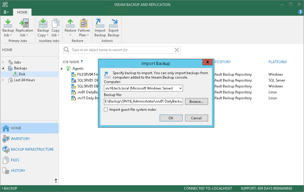Open the main application menu button
This screenshot has height=192, width=304.
click(x=6, y=12)
